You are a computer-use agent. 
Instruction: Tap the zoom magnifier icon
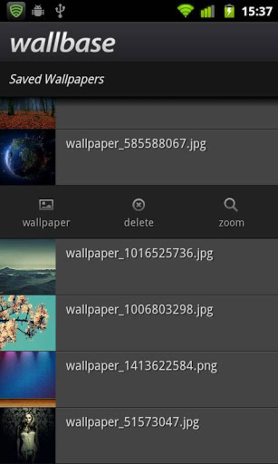(x=231, y=205)
